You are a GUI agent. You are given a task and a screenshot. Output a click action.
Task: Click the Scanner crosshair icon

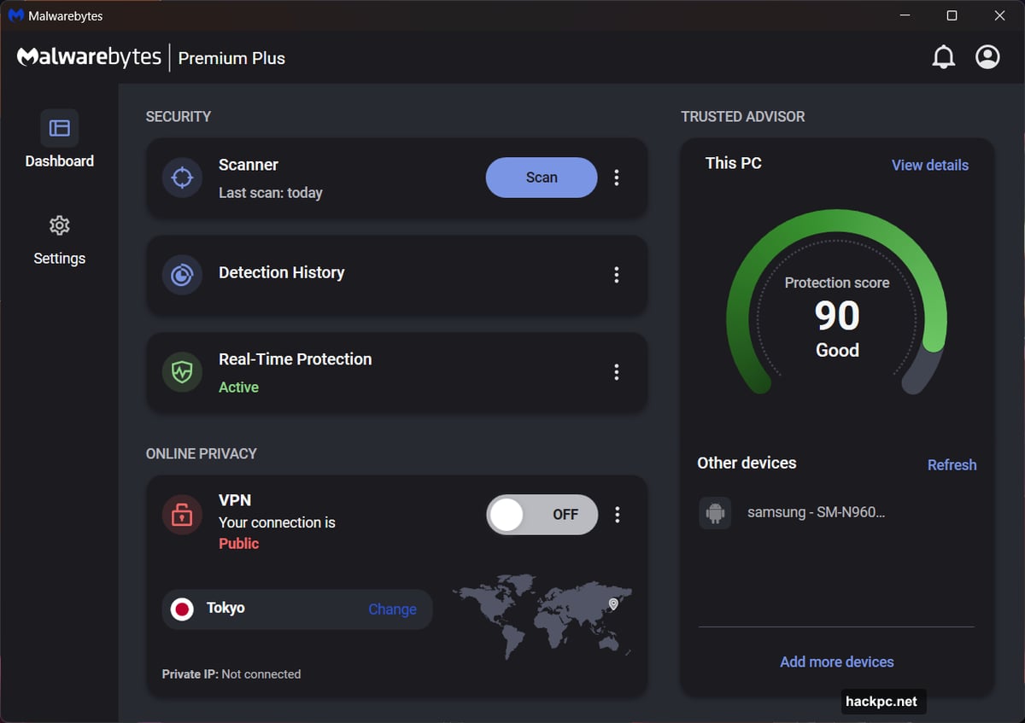(x=182, y=177)
